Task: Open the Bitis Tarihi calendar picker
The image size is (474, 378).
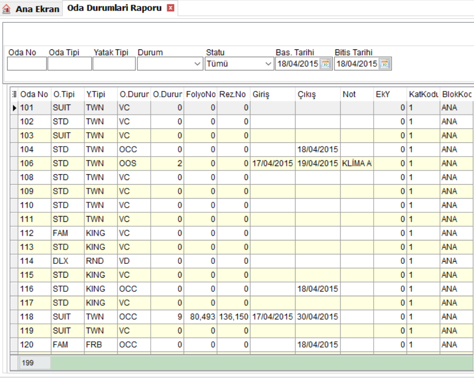Action: pos(384,64)
